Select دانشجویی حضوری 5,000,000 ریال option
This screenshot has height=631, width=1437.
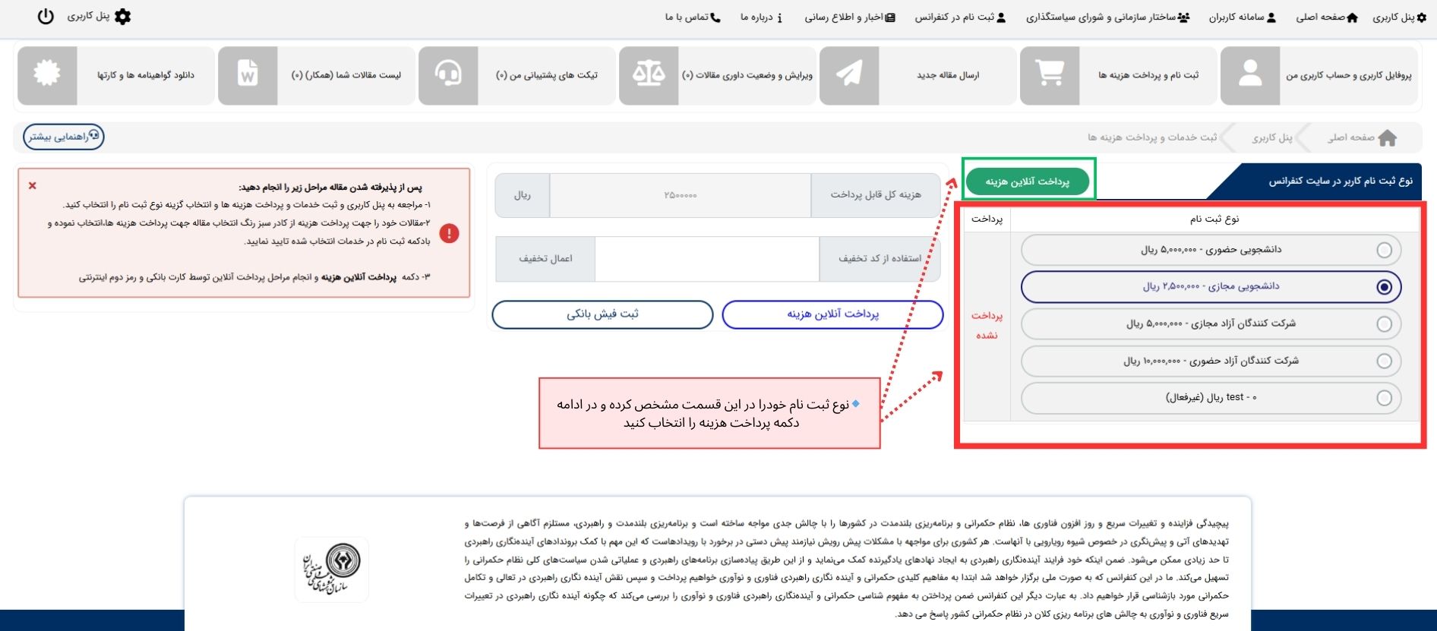[x=1211, y=250]
